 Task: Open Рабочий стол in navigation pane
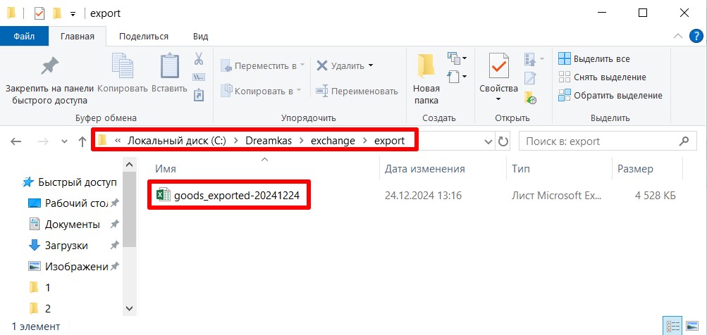(x=68, y=203)
